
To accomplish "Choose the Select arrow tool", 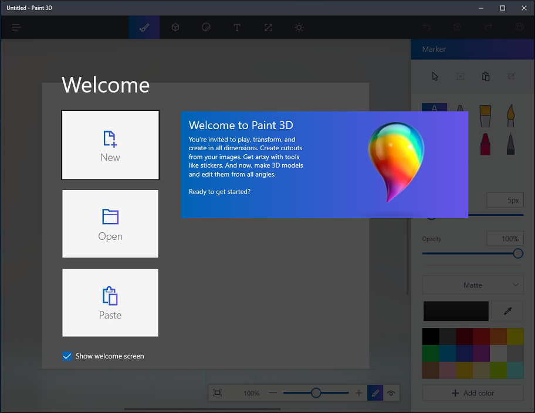I will coord(435,76).
